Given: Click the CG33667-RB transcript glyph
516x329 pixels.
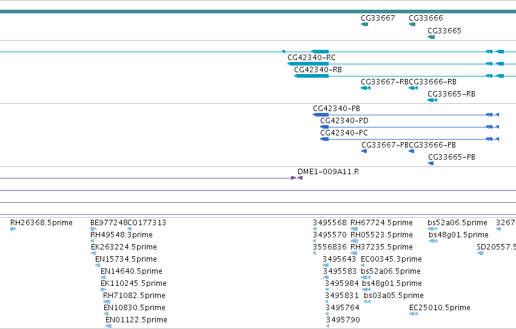Looking at the screenshot, I should 366,88.
